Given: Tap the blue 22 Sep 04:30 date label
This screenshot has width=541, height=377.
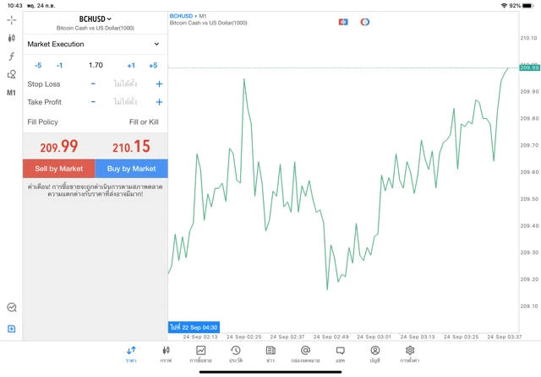Looking at the screenshot, I should (194, 327).
